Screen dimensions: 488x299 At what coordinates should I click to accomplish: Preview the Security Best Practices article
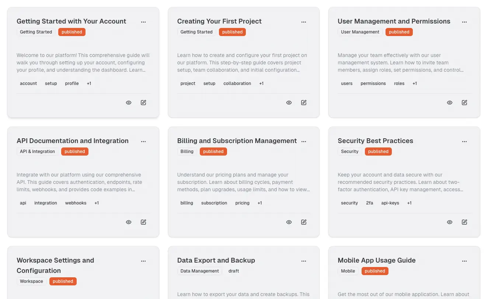click(x=450, y=222)
